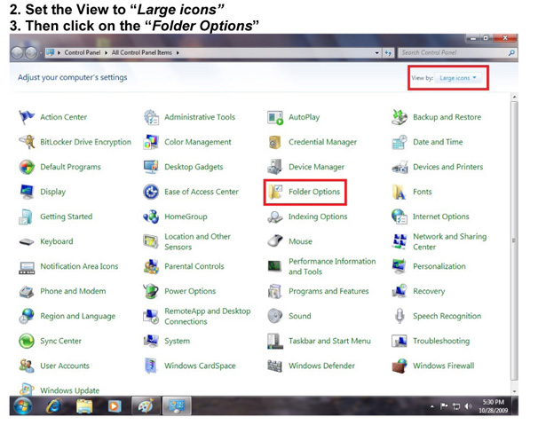Click Control Panel in the address breadcrumb
Viewport: 546px width, 433px height.
tap(83, 52)
